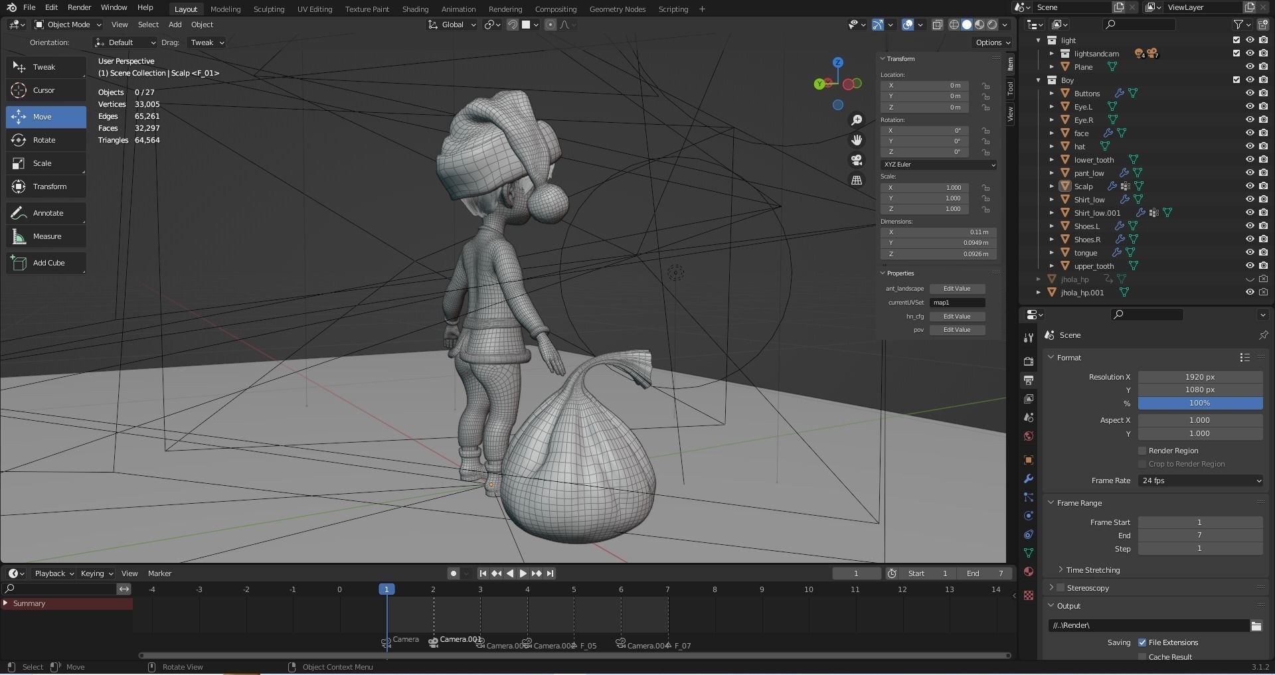This screenshot has height=675, width=1275.
Task: Toggle the timeline auto-keying record button
Action: (x=454, y=573)
